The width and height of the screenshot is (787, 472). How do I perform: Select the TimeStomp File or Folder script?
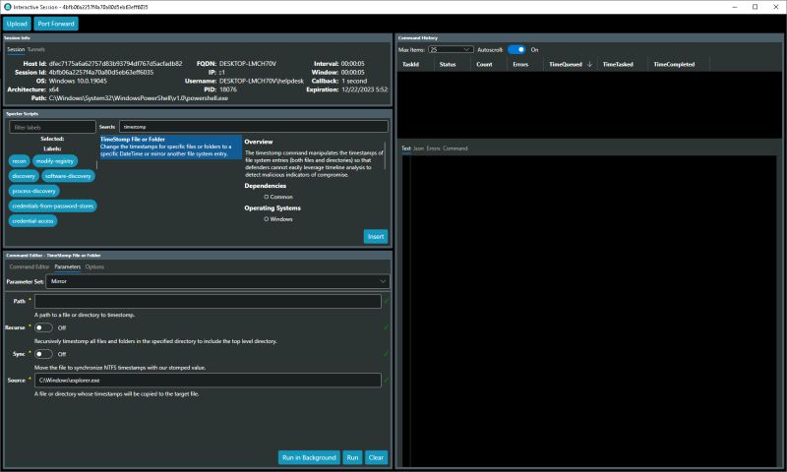tap(170, 147)
